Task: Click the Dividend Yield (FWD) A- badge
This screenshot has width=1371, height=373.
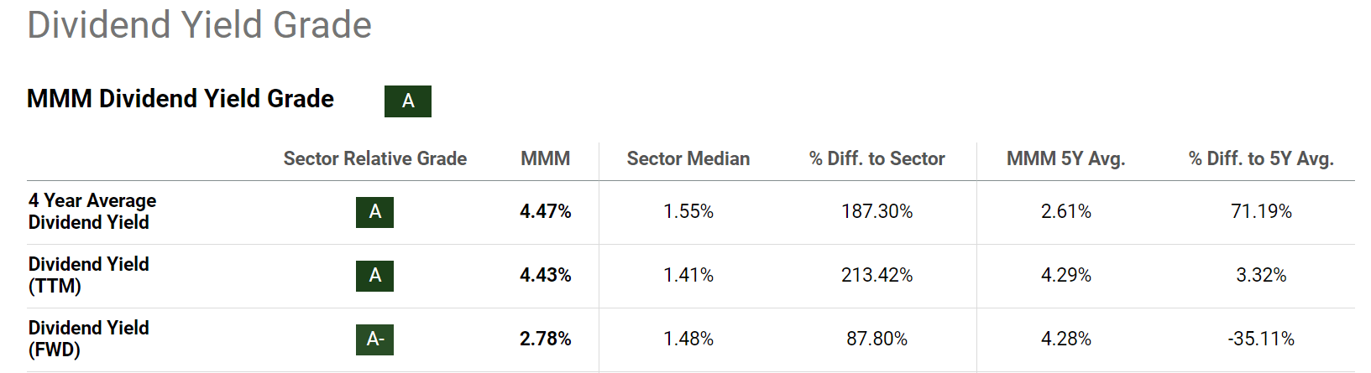Action: pyautogui.click(x=374, y=339)
